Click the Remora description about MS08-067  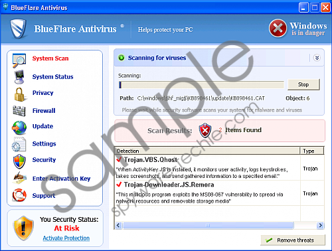(x=199, y=198)
